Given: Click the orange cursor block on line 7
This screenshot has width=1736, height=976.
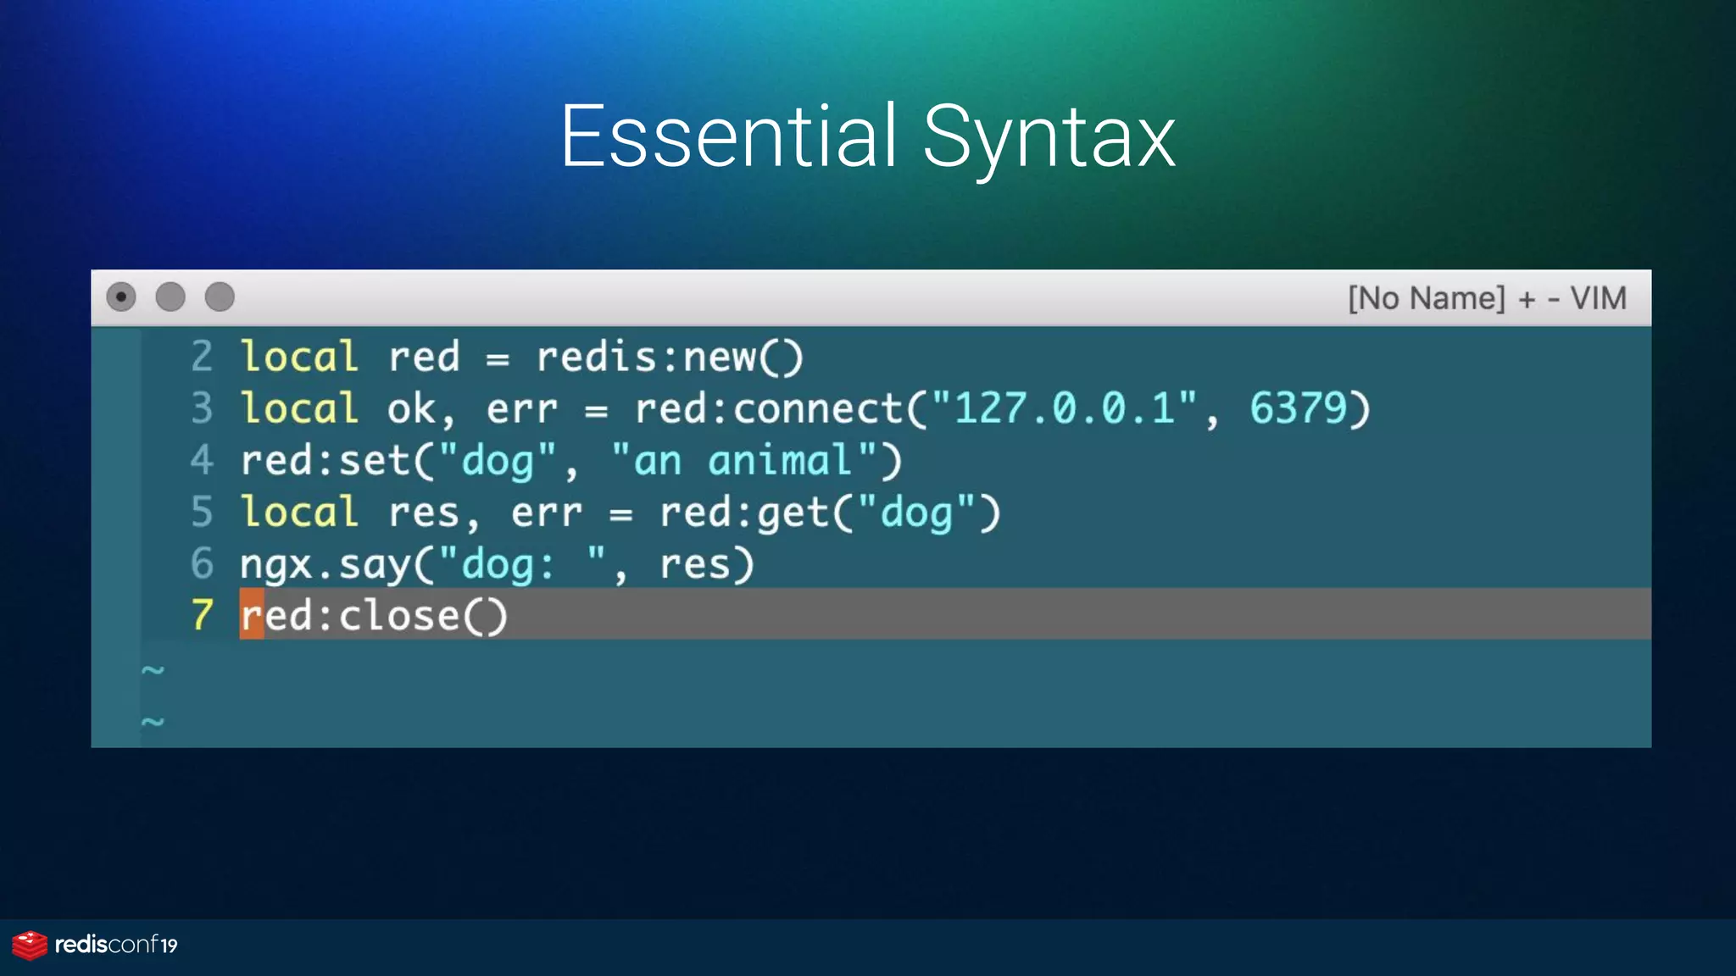Looking at the screenshot, I should click(252, 614).
